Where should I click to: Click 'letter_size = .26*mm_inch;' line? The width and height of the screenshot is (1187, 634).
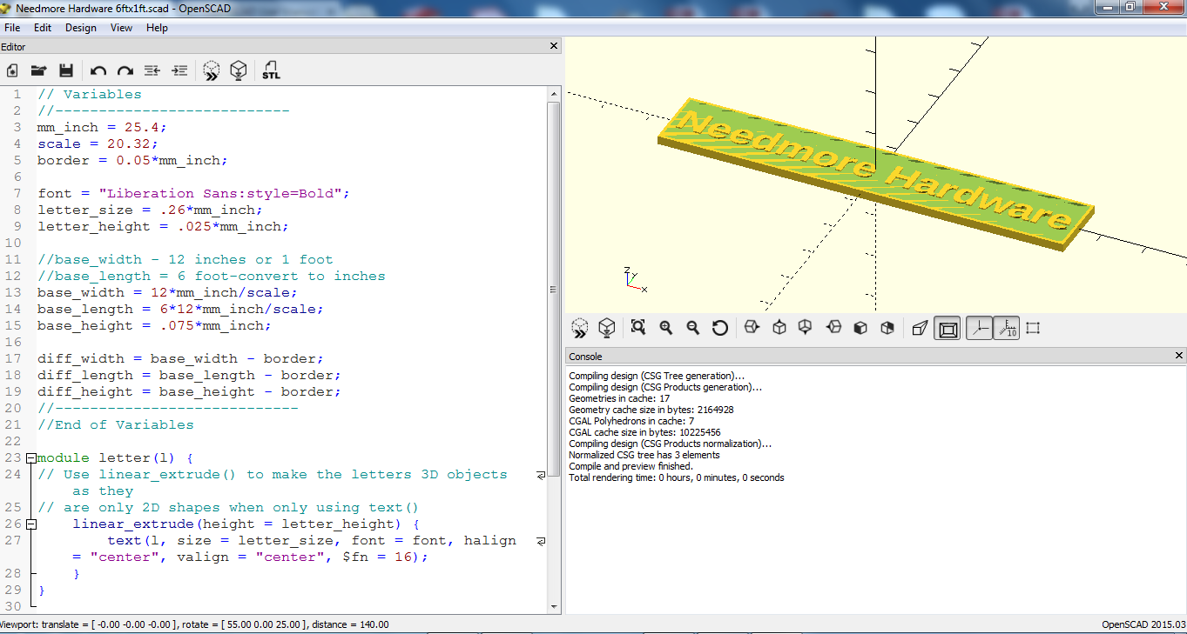tap(150, 210)
